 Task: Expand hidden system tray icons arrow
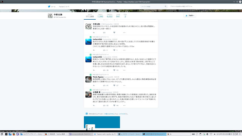(214, 134)
